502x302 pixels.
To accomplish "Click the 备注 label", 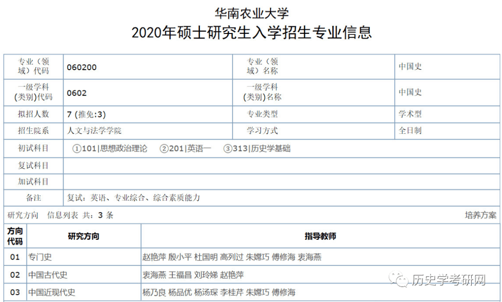I will pyautogui.click(x=33, y=198).
